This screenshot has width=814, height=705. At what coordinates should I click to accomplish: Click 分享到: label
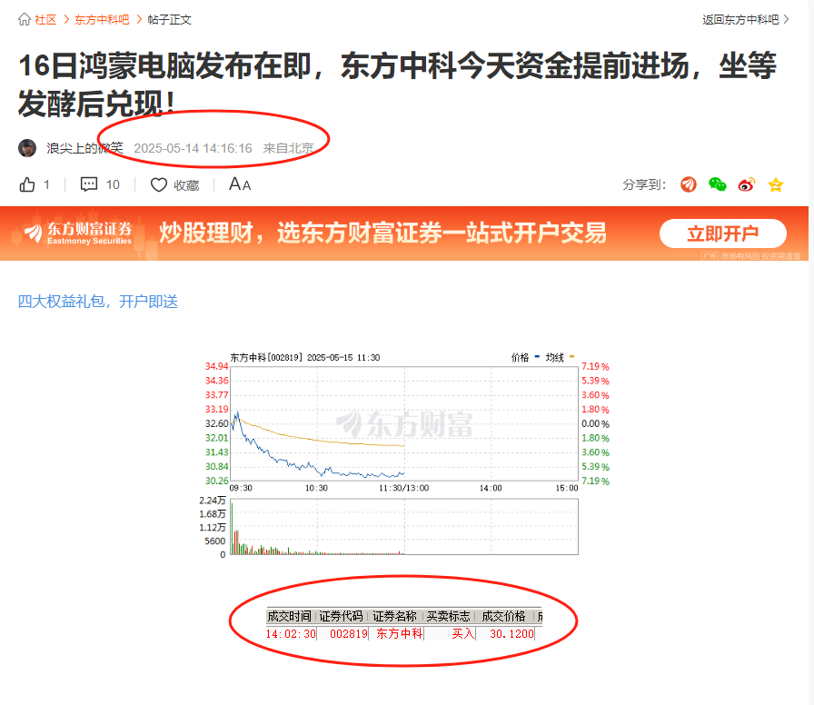tap(644, 184)
